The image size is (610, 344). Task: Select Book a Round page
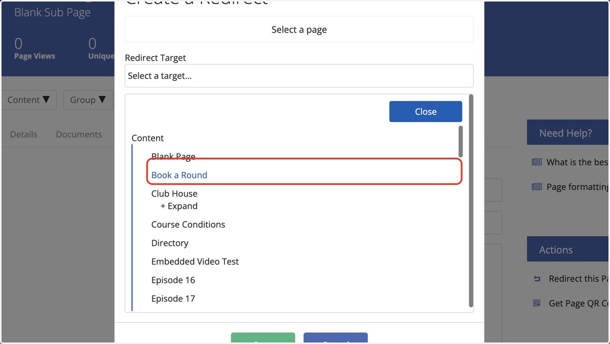coord(179,175)
